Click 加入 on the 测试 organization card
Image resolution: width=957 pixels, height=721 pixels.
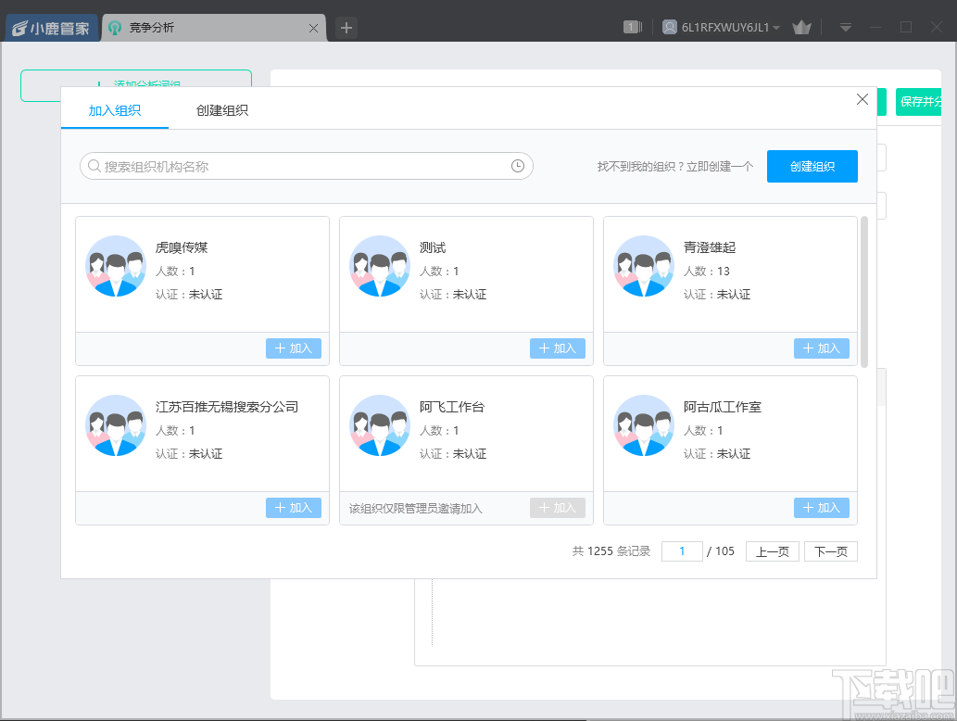click(557, 349)
